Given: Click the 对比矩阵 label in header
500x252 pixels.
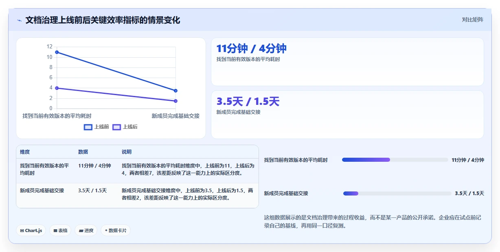Looking at the screenshot, I should click(x=473, y=20).
